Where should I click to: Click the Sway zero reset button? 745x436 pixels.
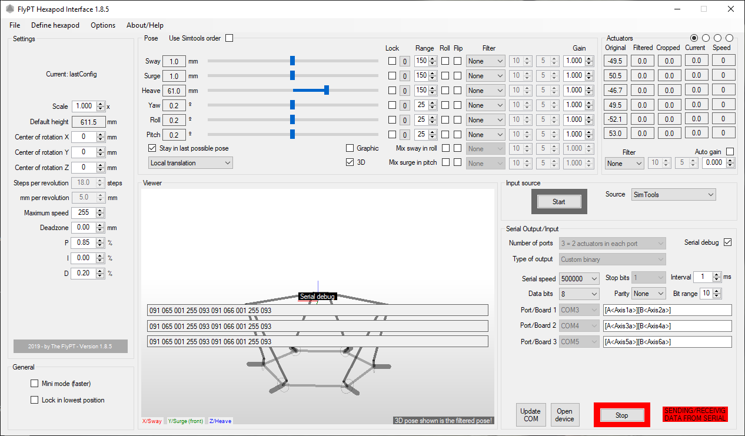(405, 61)
